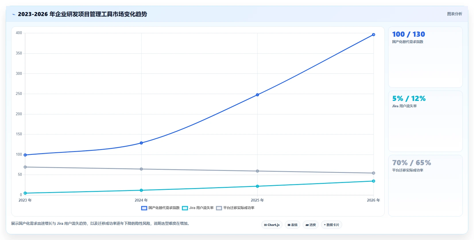The height and width of the screenshot is (240, 474).
Task: Click the 图表分析 label in header
Action: (x=454, y=14)
